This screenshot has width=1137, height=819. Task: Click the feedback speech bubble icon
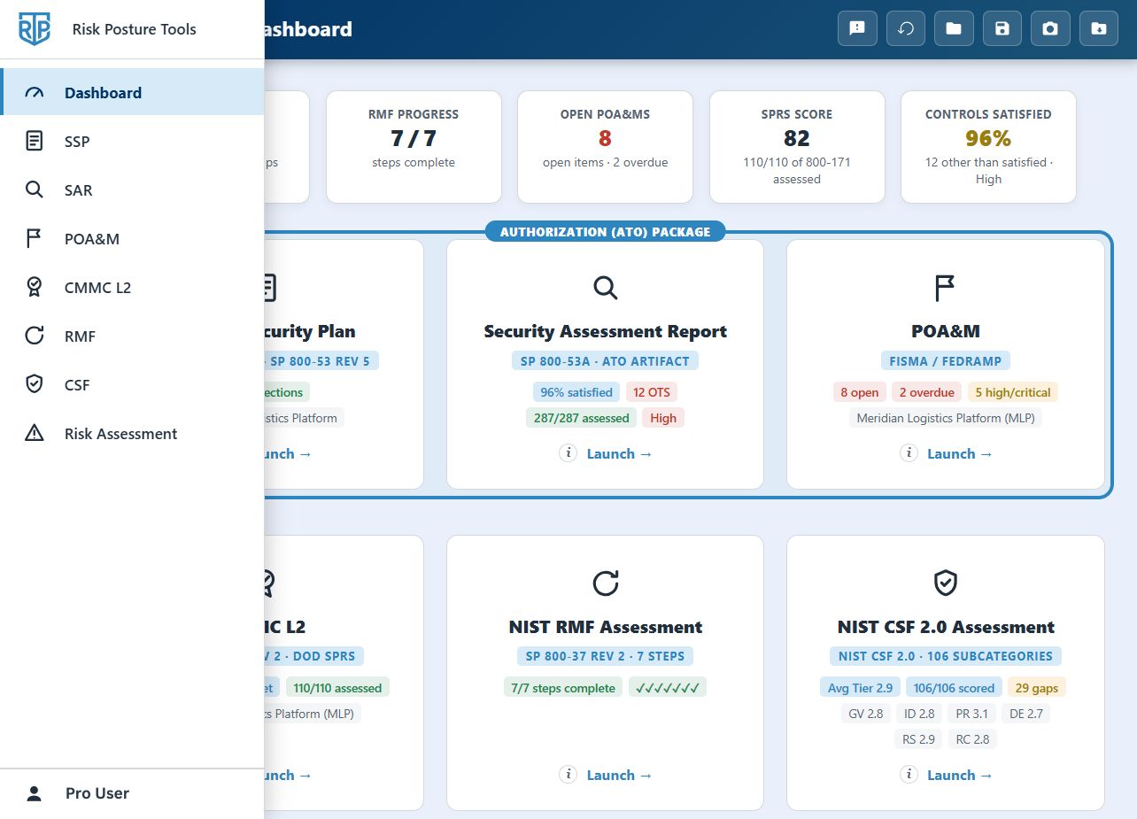[857, 28]
